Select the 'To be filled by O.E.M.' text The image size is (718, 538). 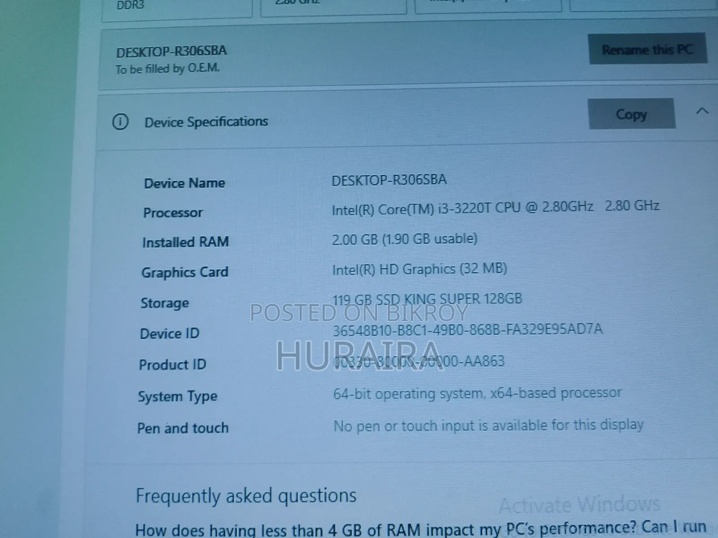(x=167, y=69)
